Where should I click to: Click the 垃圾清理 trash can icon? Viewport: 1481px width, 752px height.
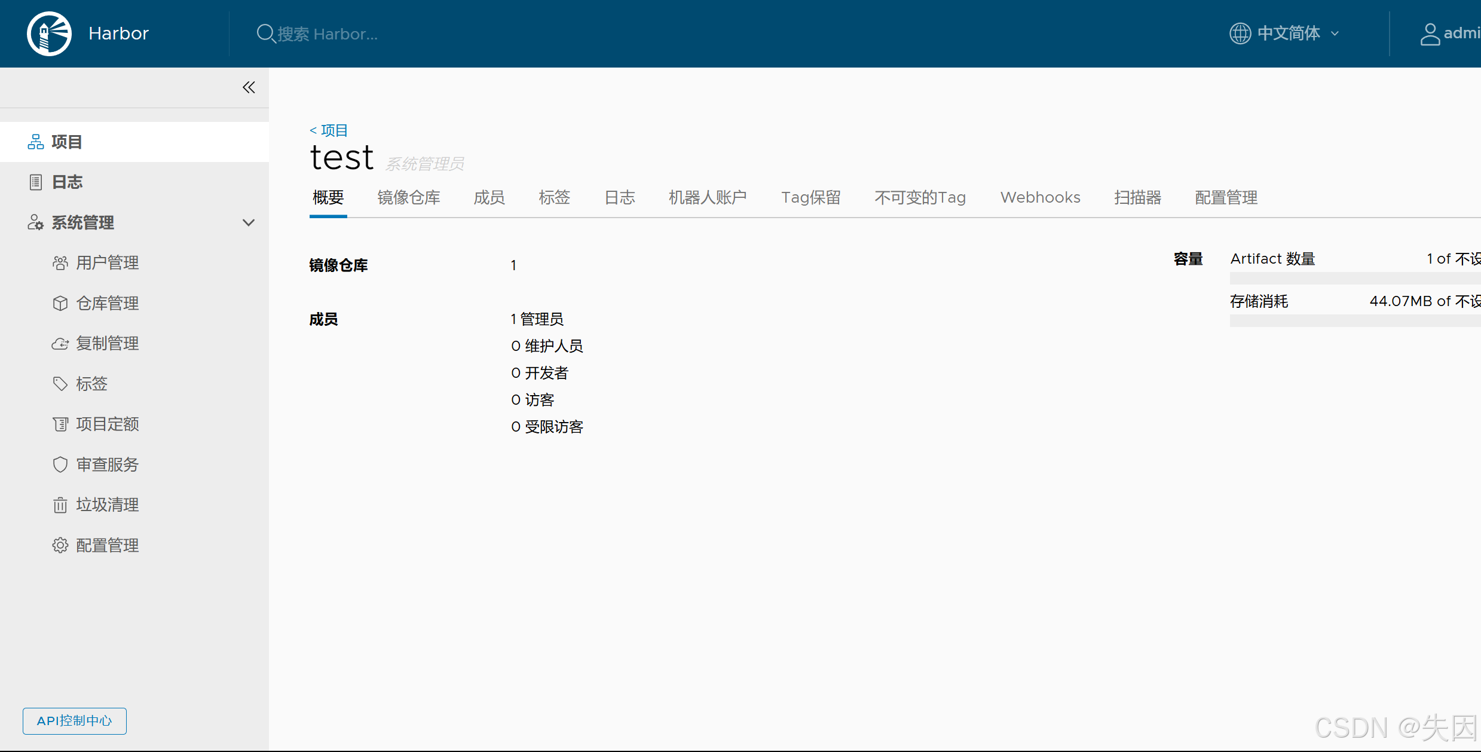pos(60,505)
